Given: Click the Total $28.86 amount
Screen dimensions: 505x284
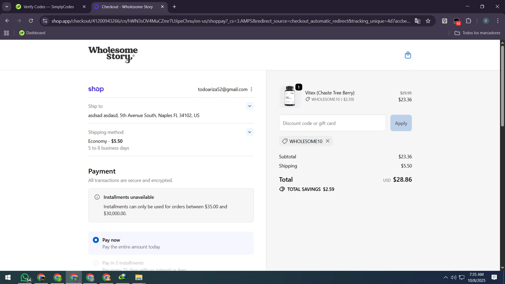Looking at the screenshot, I should [402, 180].
